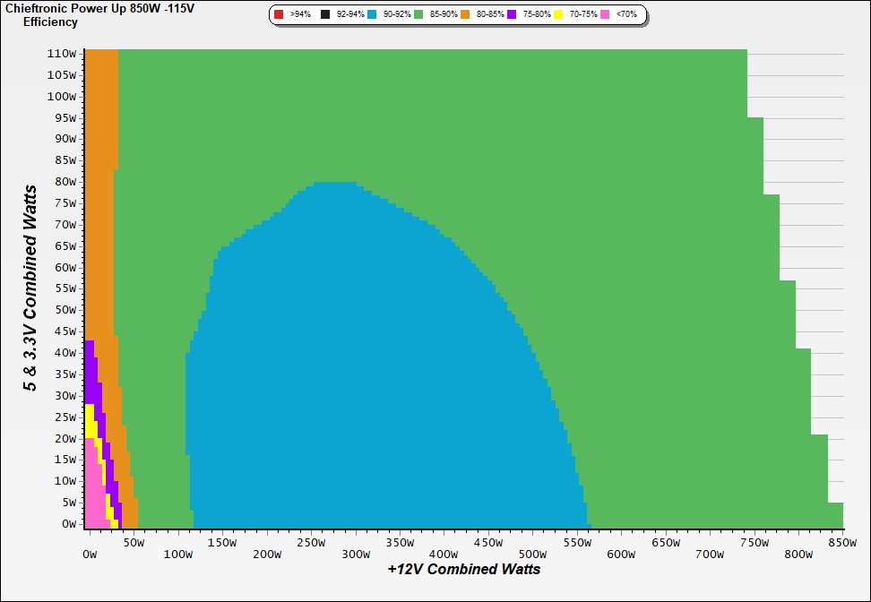Click the 0W label on horizontal axis
This screenshot has width=871, height=602.
click(x=89, y=555)
